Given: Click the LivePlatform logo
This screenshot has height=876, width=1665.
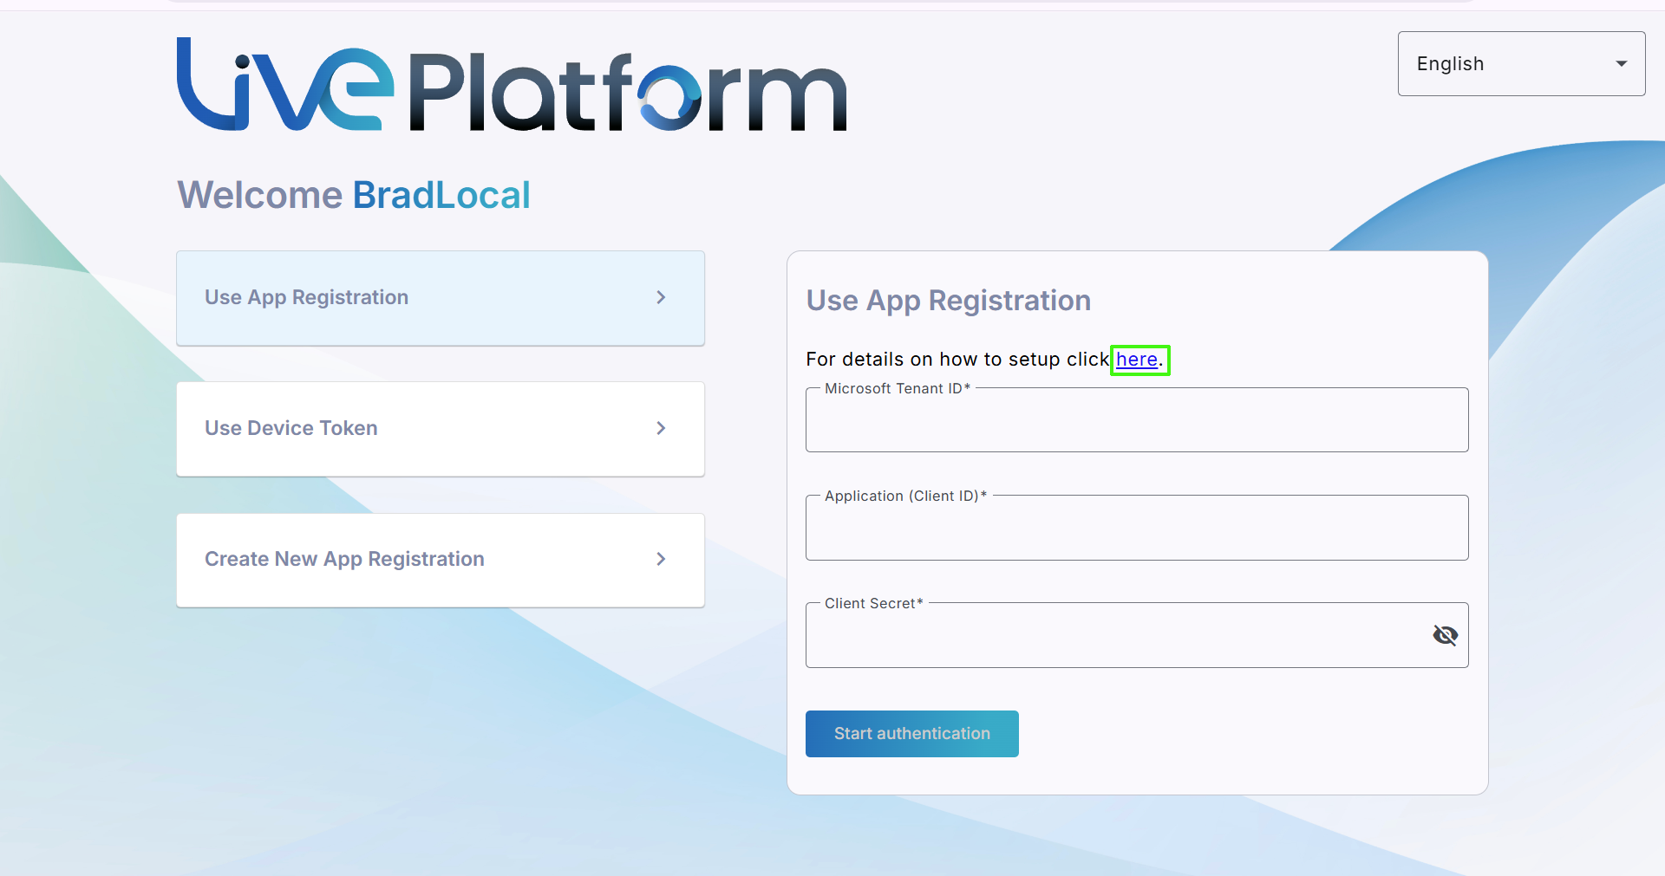Looking at the screenshot, I should [x=512, y=85].
